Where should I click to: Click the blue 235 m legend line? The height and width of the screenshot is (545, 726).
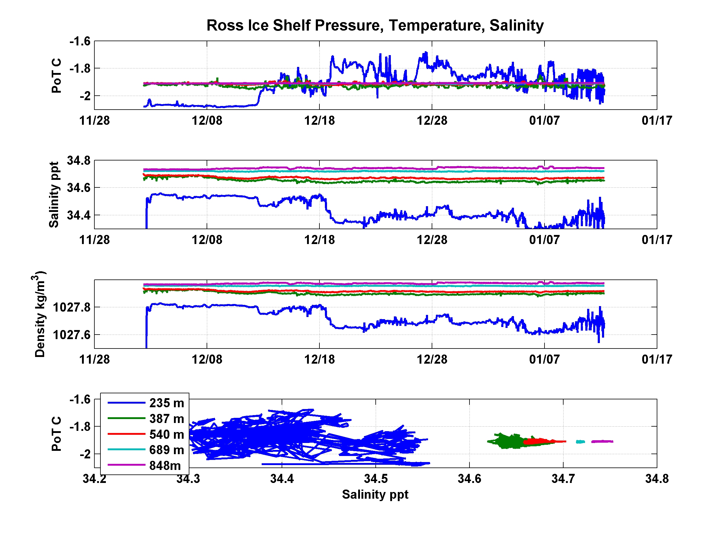tap(126, 403)
